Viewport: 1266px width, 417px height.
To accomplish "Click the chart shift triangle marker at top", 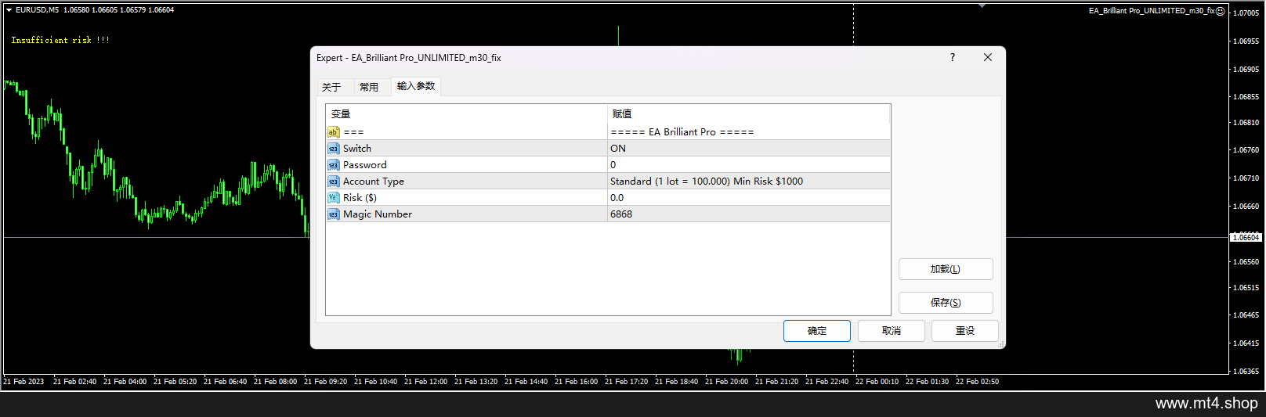I will point(982,5).
